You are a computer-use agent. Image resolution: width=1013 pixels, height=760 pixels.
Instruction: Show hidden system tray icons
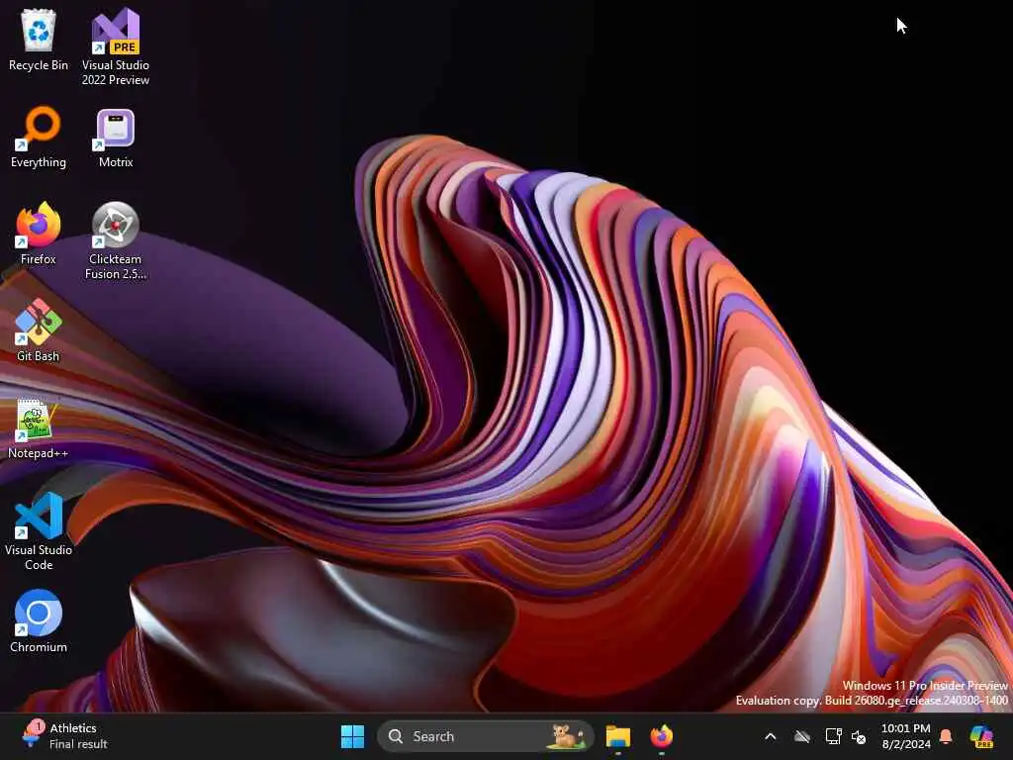770,736
